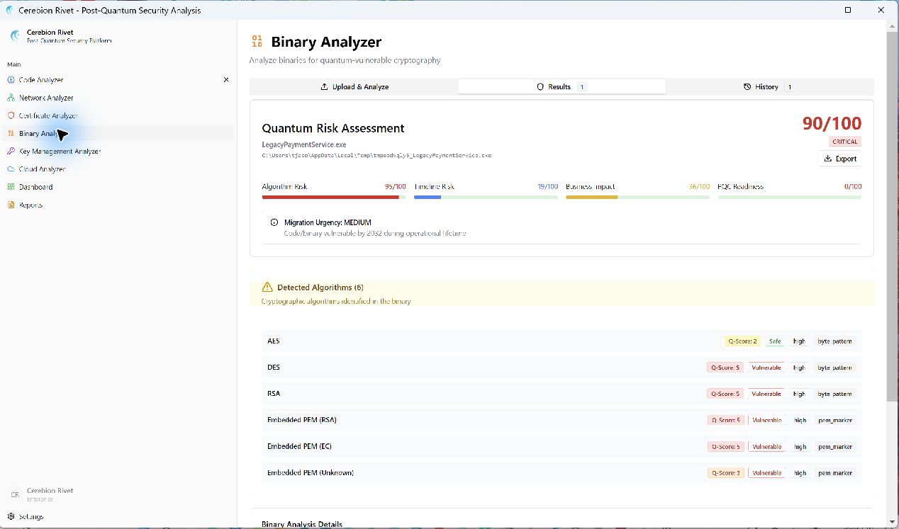The width and height of the screenshot is (899, 529).
Task: Click the PQC Readiness progress bar
Action: pyautogui.click(x=790, y=197)
